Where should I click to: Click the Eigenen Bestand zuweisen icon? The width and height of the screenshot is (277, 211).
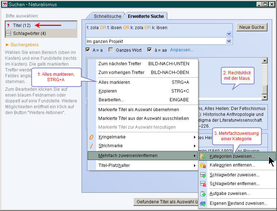point(203,203)
